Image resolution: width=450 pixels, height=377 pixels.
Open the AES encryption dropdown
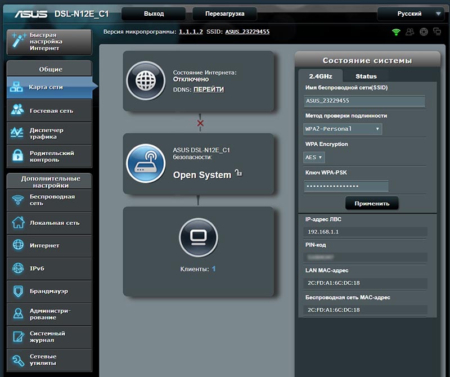314,158
